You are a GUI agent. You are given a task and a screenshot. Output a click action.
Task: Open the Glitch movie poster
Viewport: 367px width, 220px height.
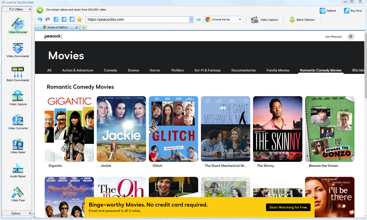coord(173,129)
